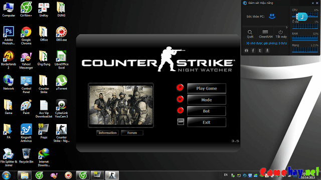Launch UniKey from the desktop
The height and width of the screenshot is (180, 321).
(44, 9)
